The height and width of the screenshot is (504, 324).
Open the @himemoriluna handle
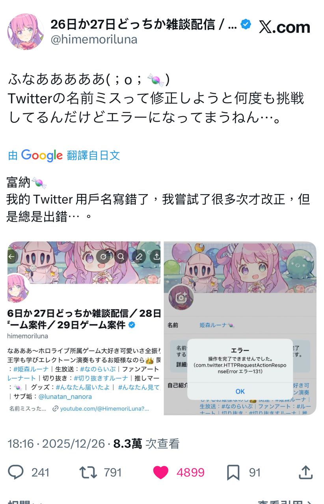[x=94, y=40]
